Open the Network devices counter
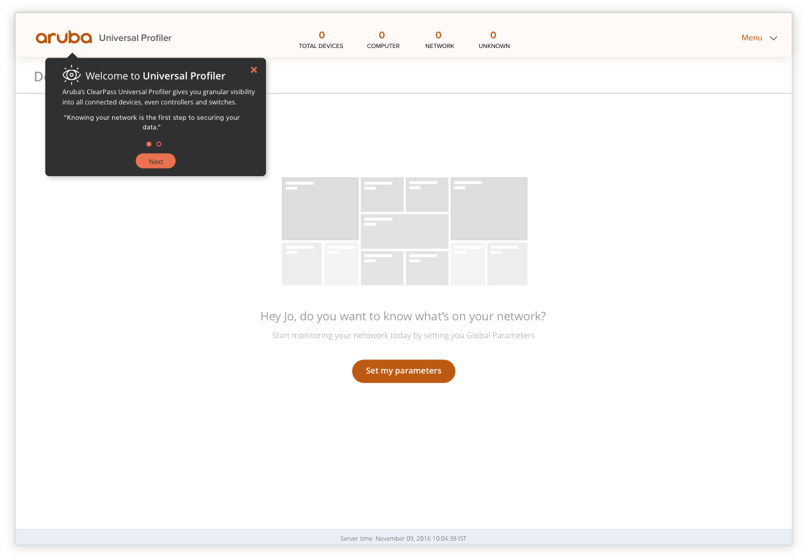Image resolution: width=807 pixels, height=558 pixels. coord(439,40)
